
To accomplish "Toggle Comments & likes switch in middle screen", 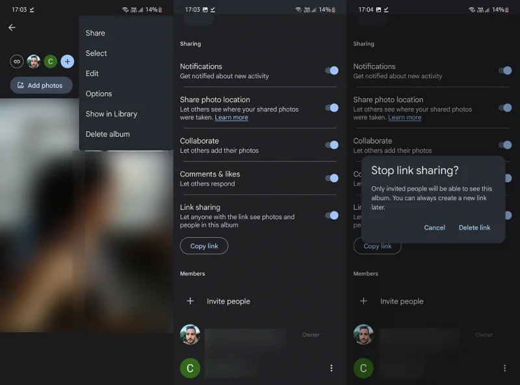I will [331, 178].
